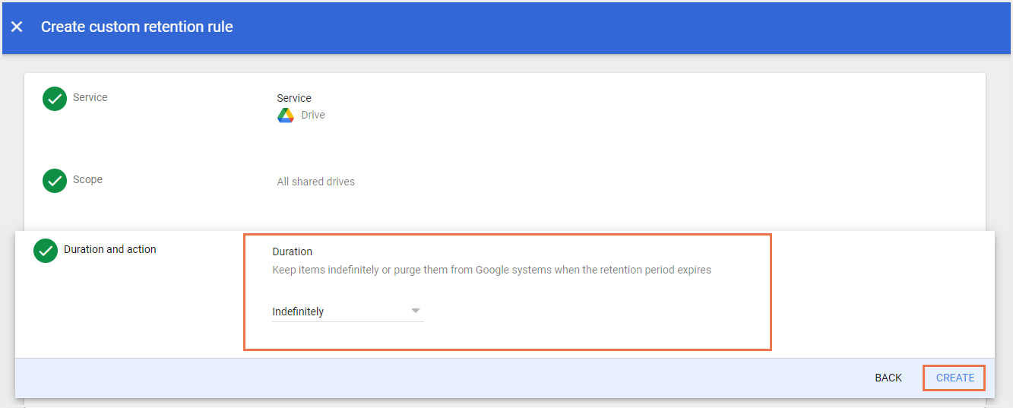1013x408 pixels.
Task: Click the Create custom retention rule title
Action: pyautogui.click(x=137, y=27)
